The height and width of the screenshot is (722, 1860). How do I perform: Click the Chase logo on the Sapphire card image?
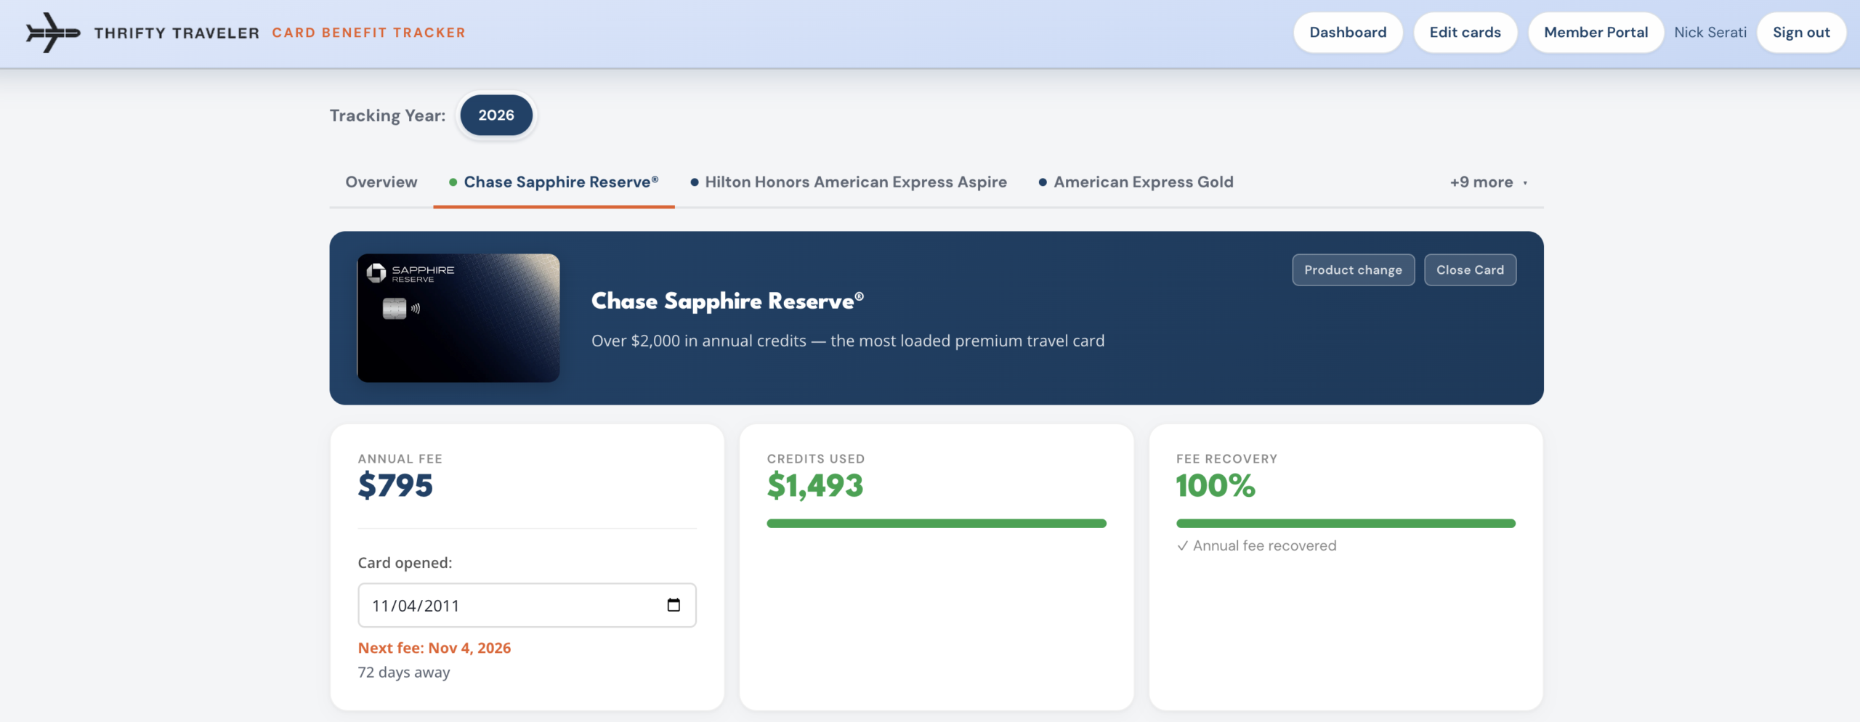click(x=376, y=272)
